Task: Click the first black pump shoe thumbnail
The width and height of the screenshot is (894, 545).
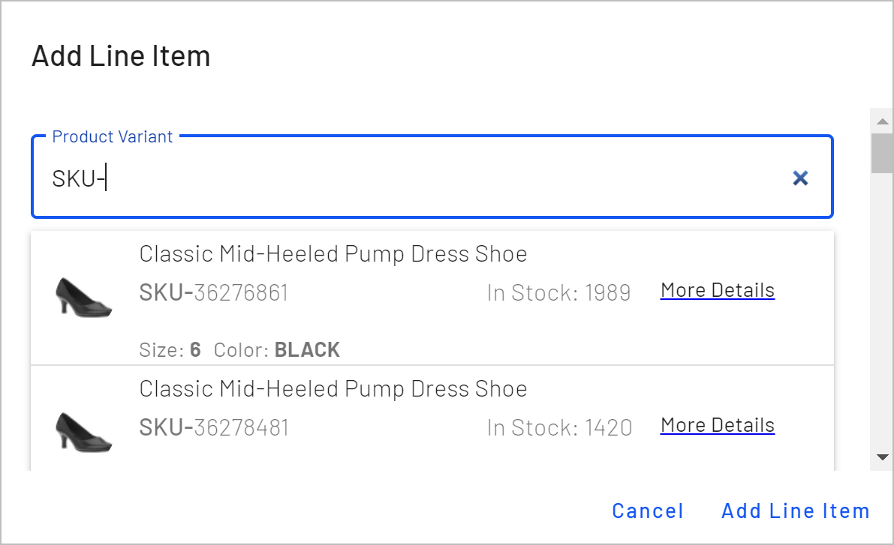Action: pyautogui.click(x=83, y=298)
